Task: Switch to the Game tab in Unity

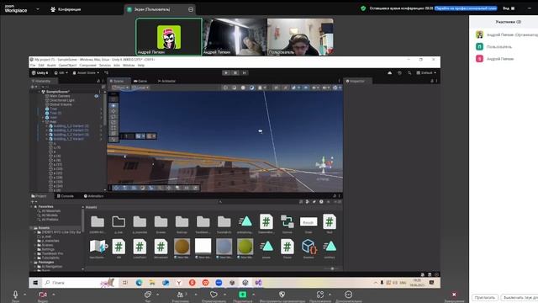Action: pos(140,81)
